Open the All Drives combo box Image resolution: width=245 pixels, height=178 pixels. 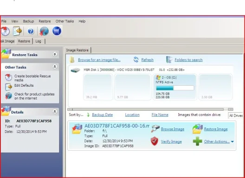pyautogui.click(x=236, y=115)
